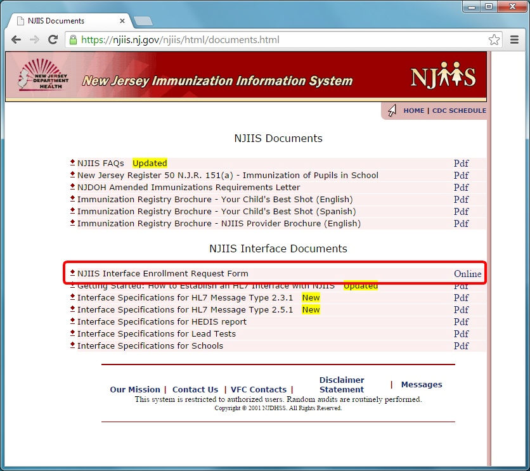This screenshot has height=471, width=530.
Task: Open Pdf for NJIIS Provider Brochure (English)
Action: pos(461,223)
